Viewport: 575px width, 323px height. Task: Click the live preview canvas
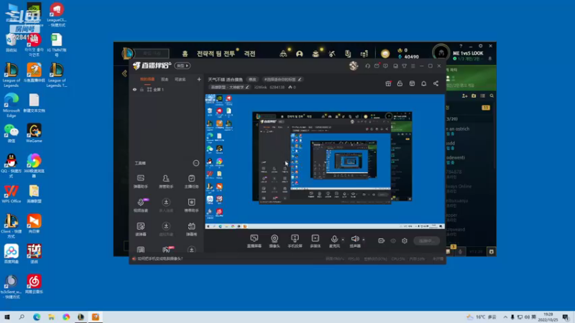pyautogui.click(x=325, y=161)
